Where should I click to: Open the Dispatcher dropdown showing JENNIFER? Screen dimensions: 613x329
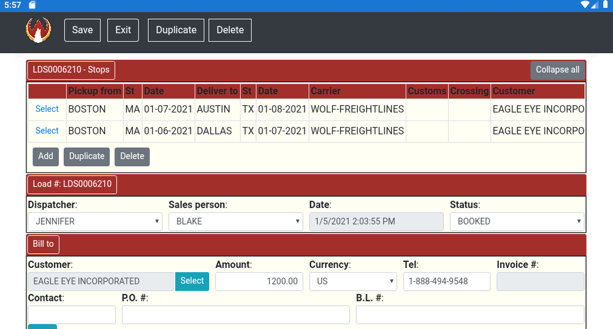tap(95, 221)
